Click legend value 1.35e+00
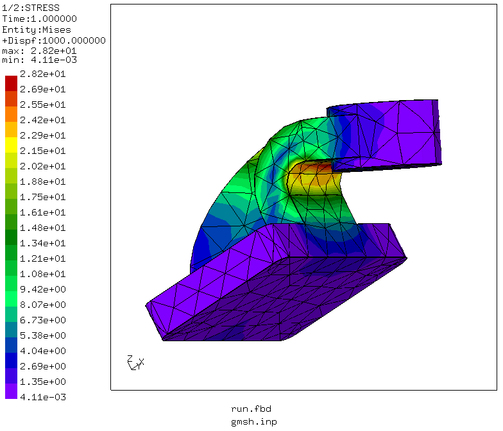Viewport: 503px width, 431px height. 42,382
